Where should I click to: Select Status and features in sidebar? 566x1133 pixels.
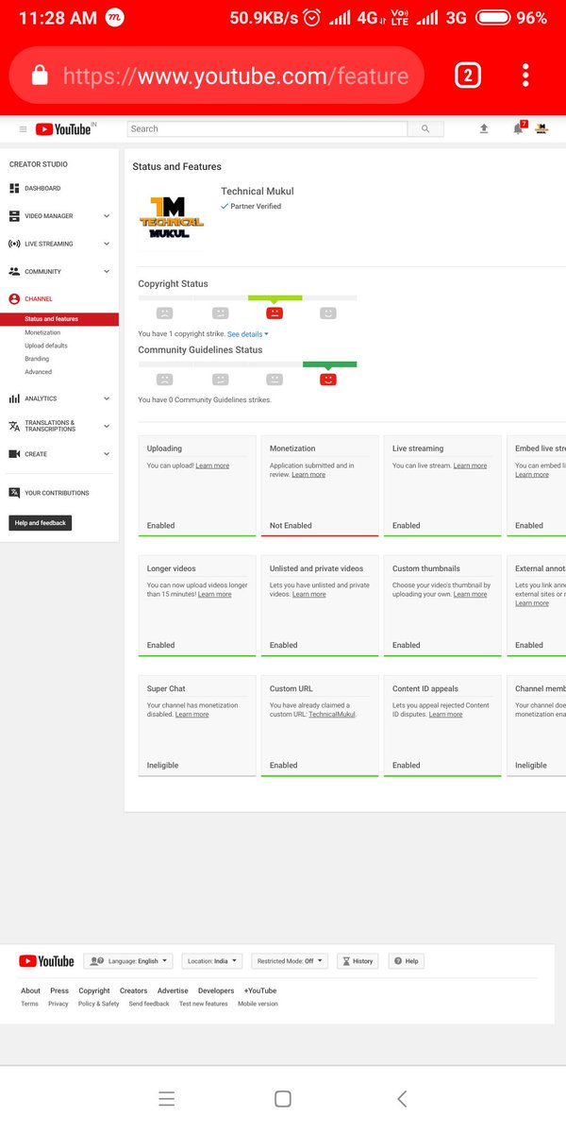(x=59, y=319)
